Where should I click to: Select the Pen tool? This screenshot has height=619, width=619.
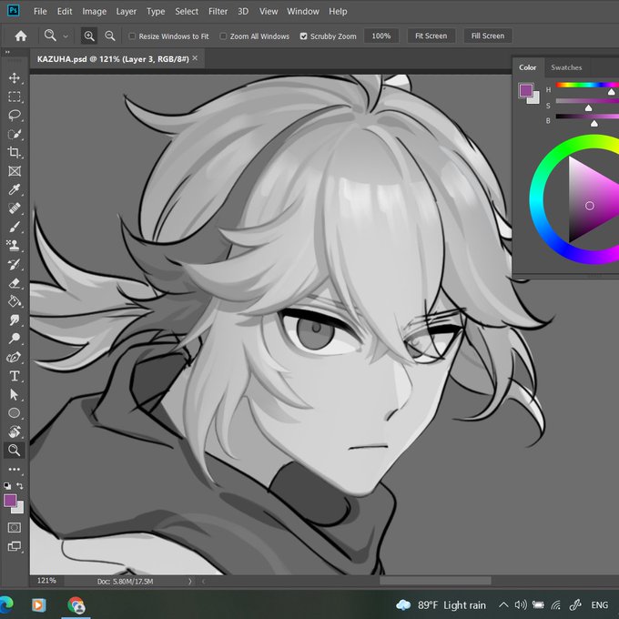(15, 357)
